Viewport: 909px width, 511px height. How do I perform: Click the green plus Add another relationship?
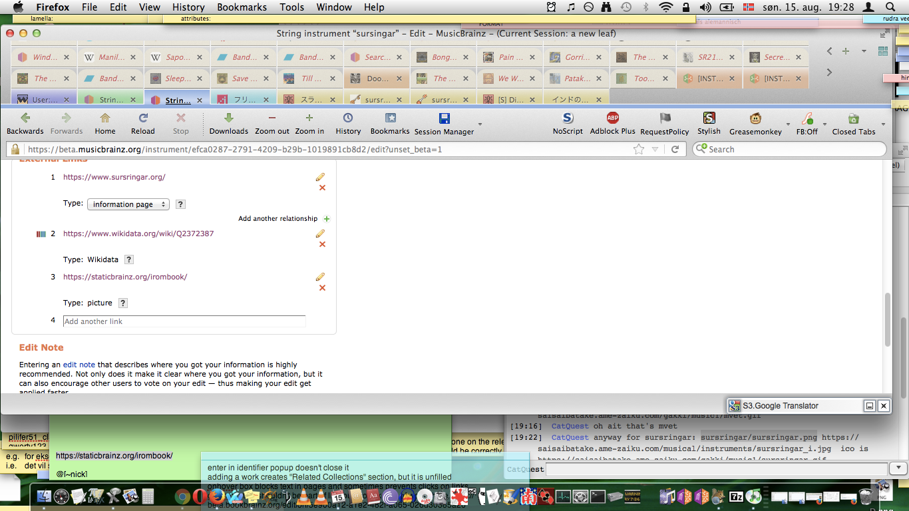tap(326, 219)
